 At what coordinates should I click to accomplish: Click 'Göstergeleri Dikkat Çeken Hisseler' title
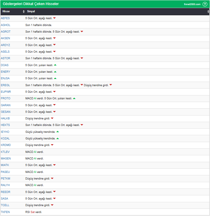tap(31, 4)
